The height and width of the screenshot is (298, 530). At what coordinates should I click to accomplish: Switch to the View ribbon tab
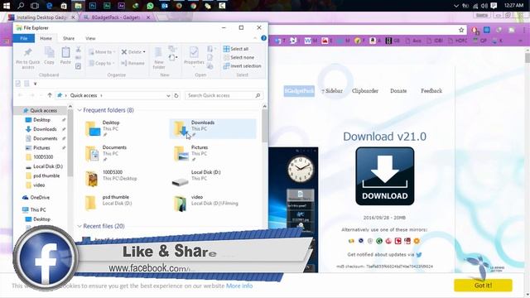tap(90, 38)
